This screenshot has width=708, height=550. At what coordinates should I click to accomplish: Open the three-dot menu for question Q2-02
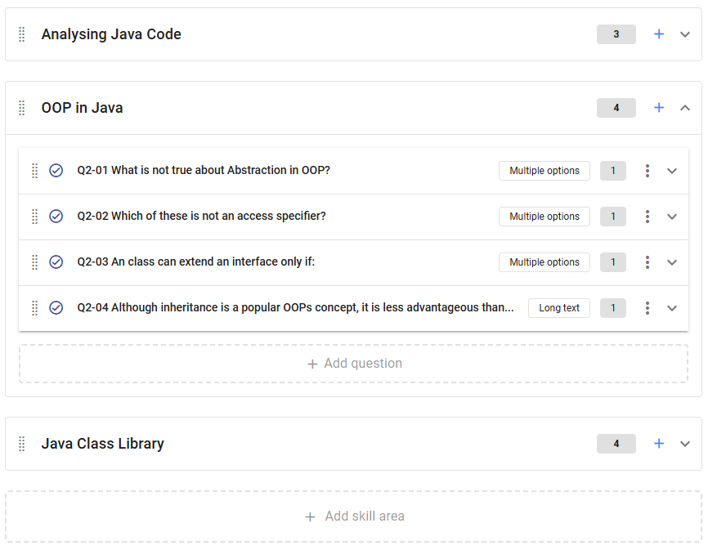click(647, 217)
